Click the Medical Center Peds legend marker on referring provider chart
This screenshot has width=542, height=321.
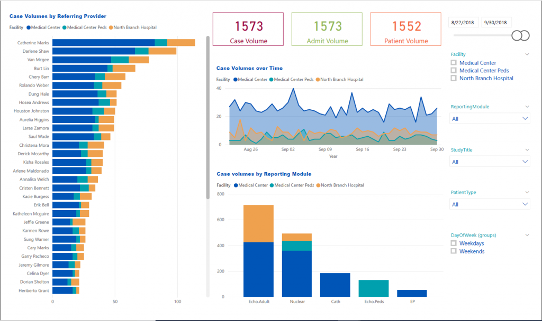[x=66, y=27]
